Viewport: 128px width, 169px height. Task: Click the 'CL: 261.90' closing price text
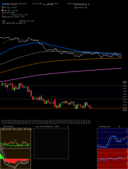48,5
